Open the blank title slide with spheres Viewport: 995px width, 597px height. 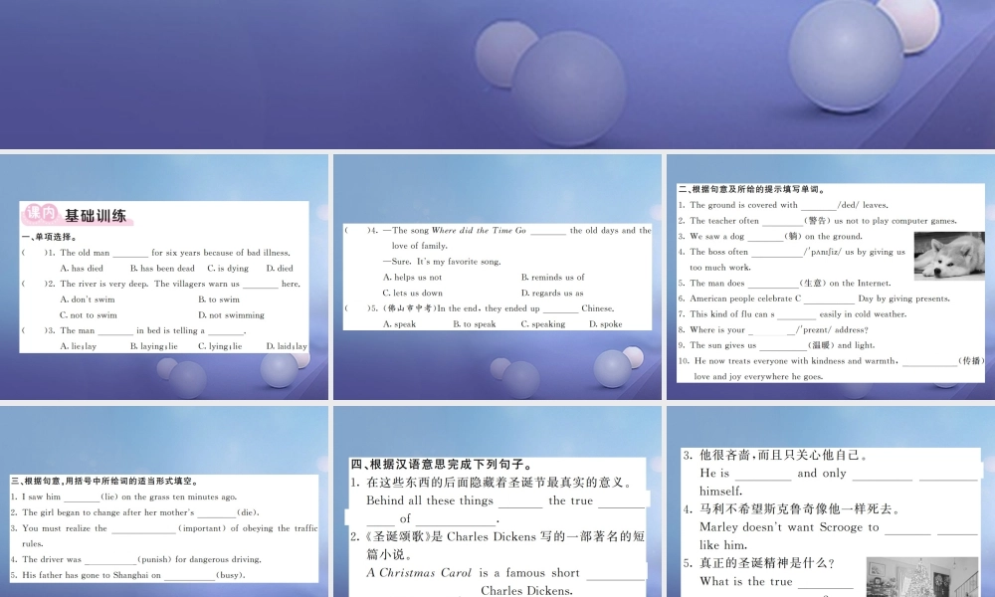(x=497, y=74)
